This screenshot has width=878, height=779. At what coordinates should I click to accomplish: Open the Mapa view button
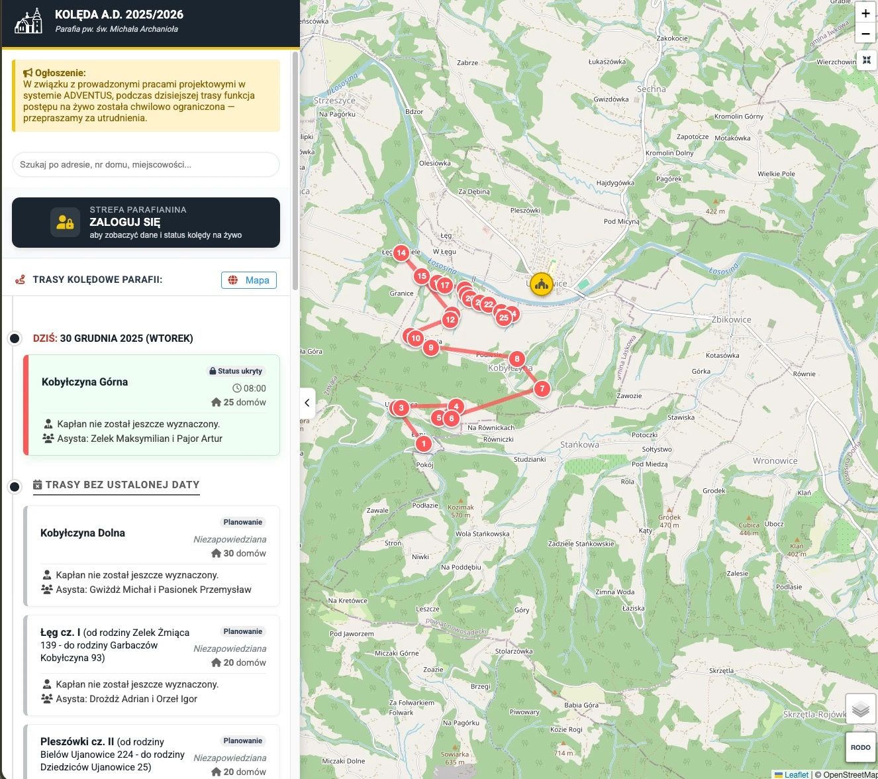[x=249, y=280]
